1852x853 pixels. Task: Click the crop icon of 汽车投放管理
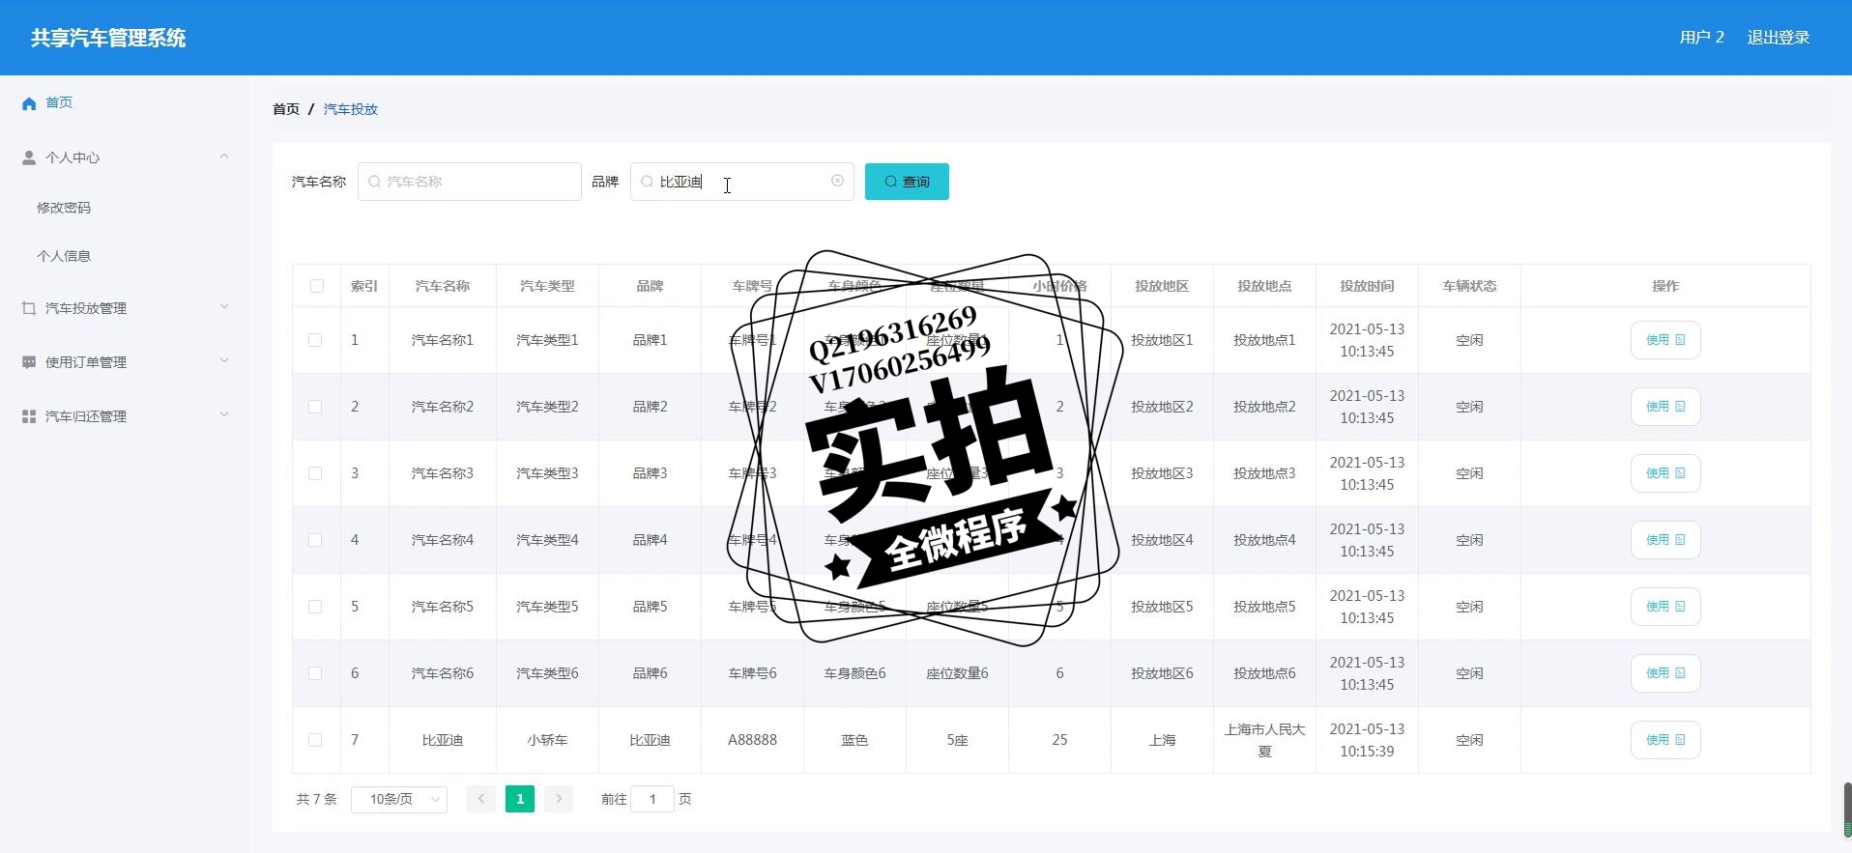point(29,308)
